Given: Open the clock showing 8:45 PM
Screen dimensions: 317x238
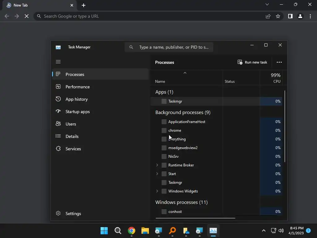Looking at the screenshot, I should click(296, 231).
